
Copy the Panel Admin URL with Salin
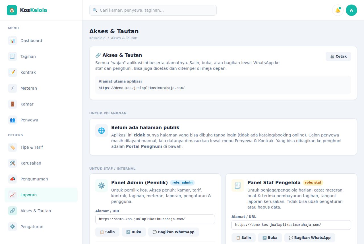coord(107,232)
